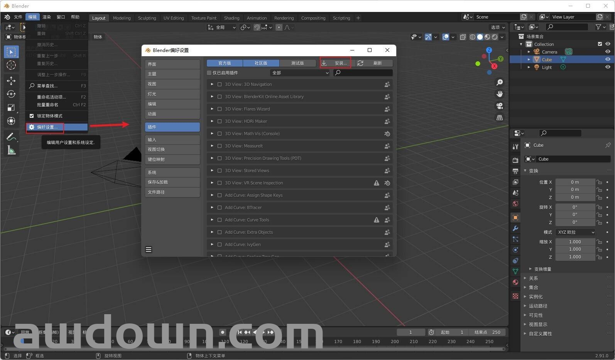Viewport: 615px width, 360px height.
Task: Open the Modifier properties wrench tab
Action: [515, 228]
